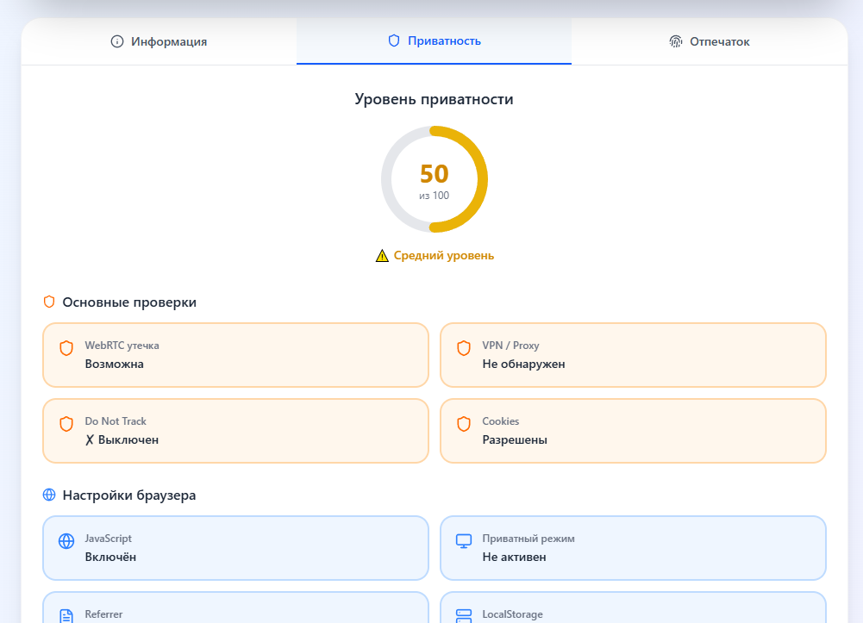Click the globe icon in JavaScript card
Screen dimensions: 863x623
click(66, 541)
